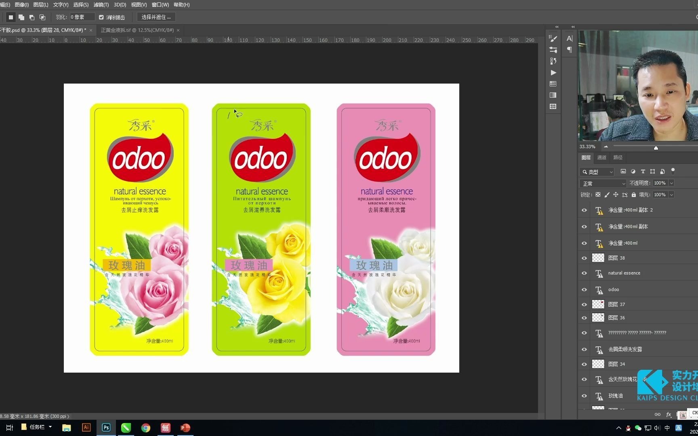Open PowerPoint from the taskbar
Viewport: 698px width, 436px height.
point(185,428)
